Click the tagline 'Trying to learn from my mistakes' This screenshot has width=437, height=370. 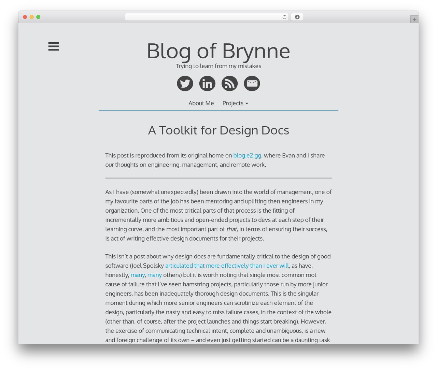(218, 66)
